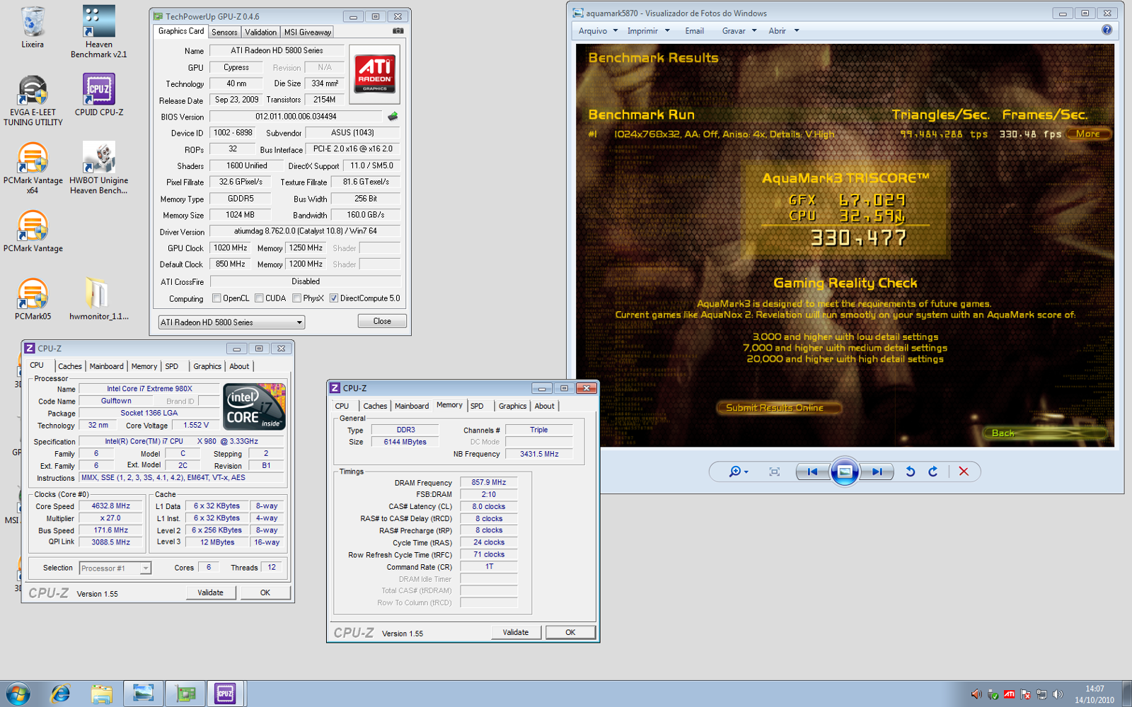Open PCMark Vantage x64 desktop icon

click(33, 168)
